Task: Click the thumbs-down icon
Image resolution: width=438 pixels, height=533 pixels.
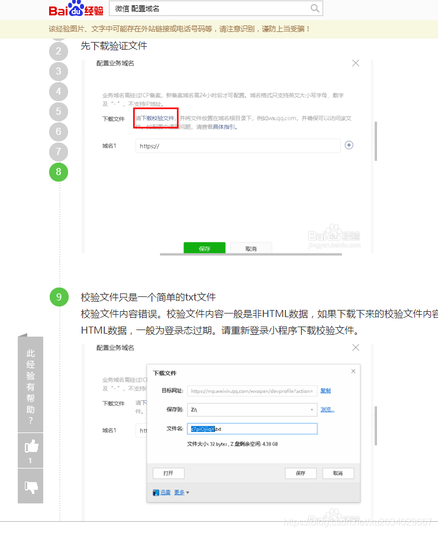Action: point(31,487)
